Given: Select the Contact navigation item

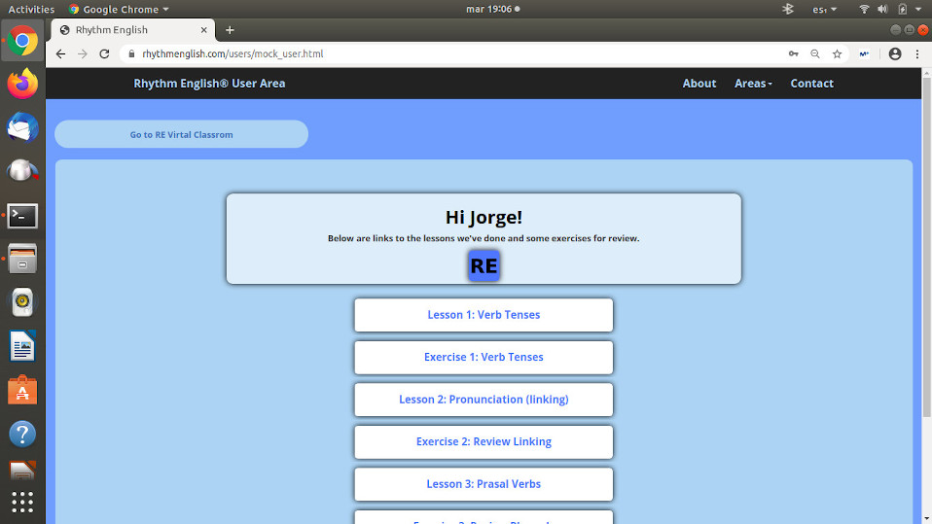Looking at the screenshot, I should 811,84.
